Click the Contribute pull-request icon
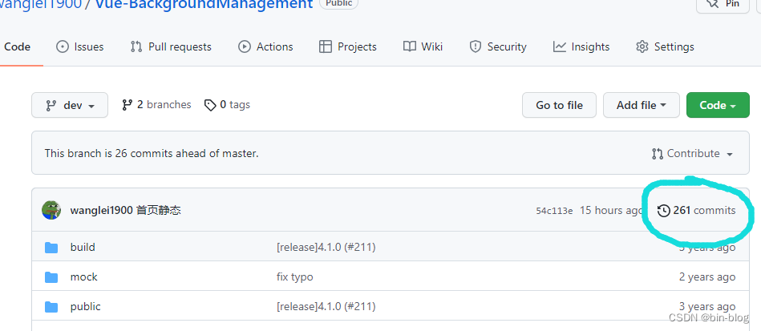The image size is (761, 331). [657, 155]
